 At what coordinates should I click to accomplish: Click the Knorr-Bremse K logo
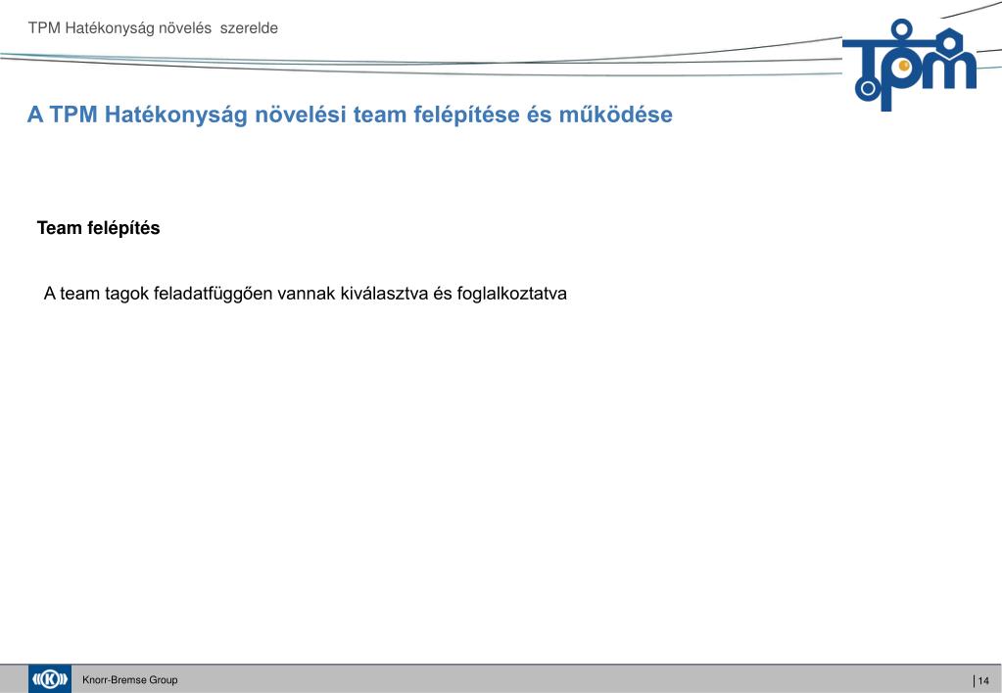(x=50, y=679)
